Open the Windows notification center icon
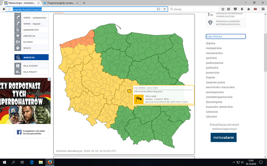 (x=261, y=162)
